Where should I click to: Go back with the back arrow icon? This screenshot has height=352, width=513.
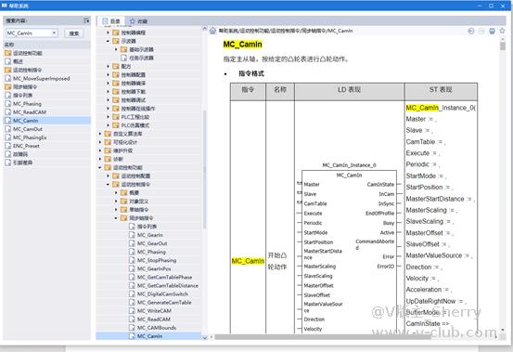(x=471, y=31)
